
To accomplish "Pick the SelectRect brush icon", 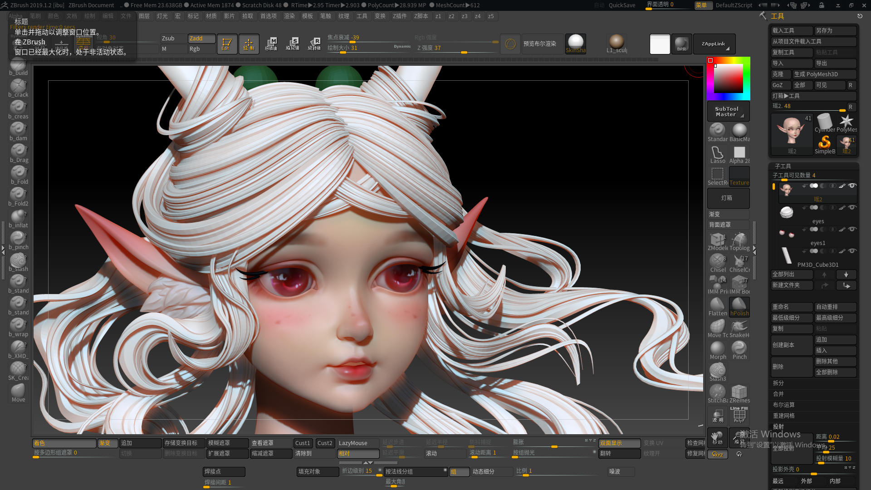I will coord(718,176).
